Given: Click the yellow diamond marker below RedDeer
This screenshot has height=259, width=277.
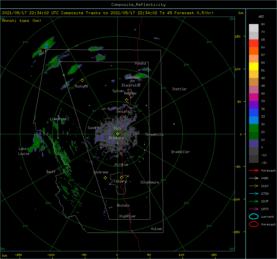Looking at the screenshot, I should [x=126, y=100].
